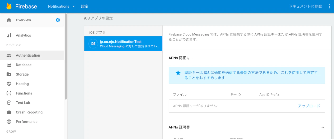Click the GROW section label
This screenshot has height=139, width=334.
11,132
